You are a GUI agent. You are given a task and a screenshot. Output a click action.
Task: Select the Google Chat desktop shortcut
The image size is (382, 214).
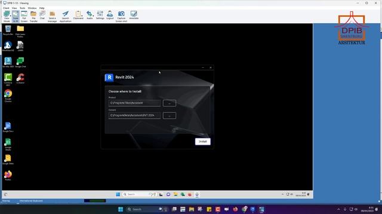click(x=20, y=62)
